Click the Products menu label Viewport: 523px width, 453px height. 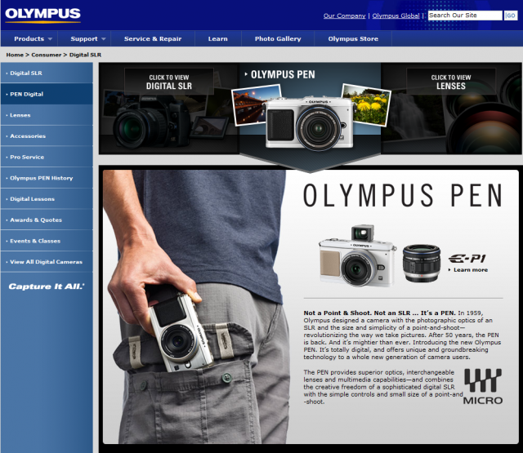pos(29,38)
